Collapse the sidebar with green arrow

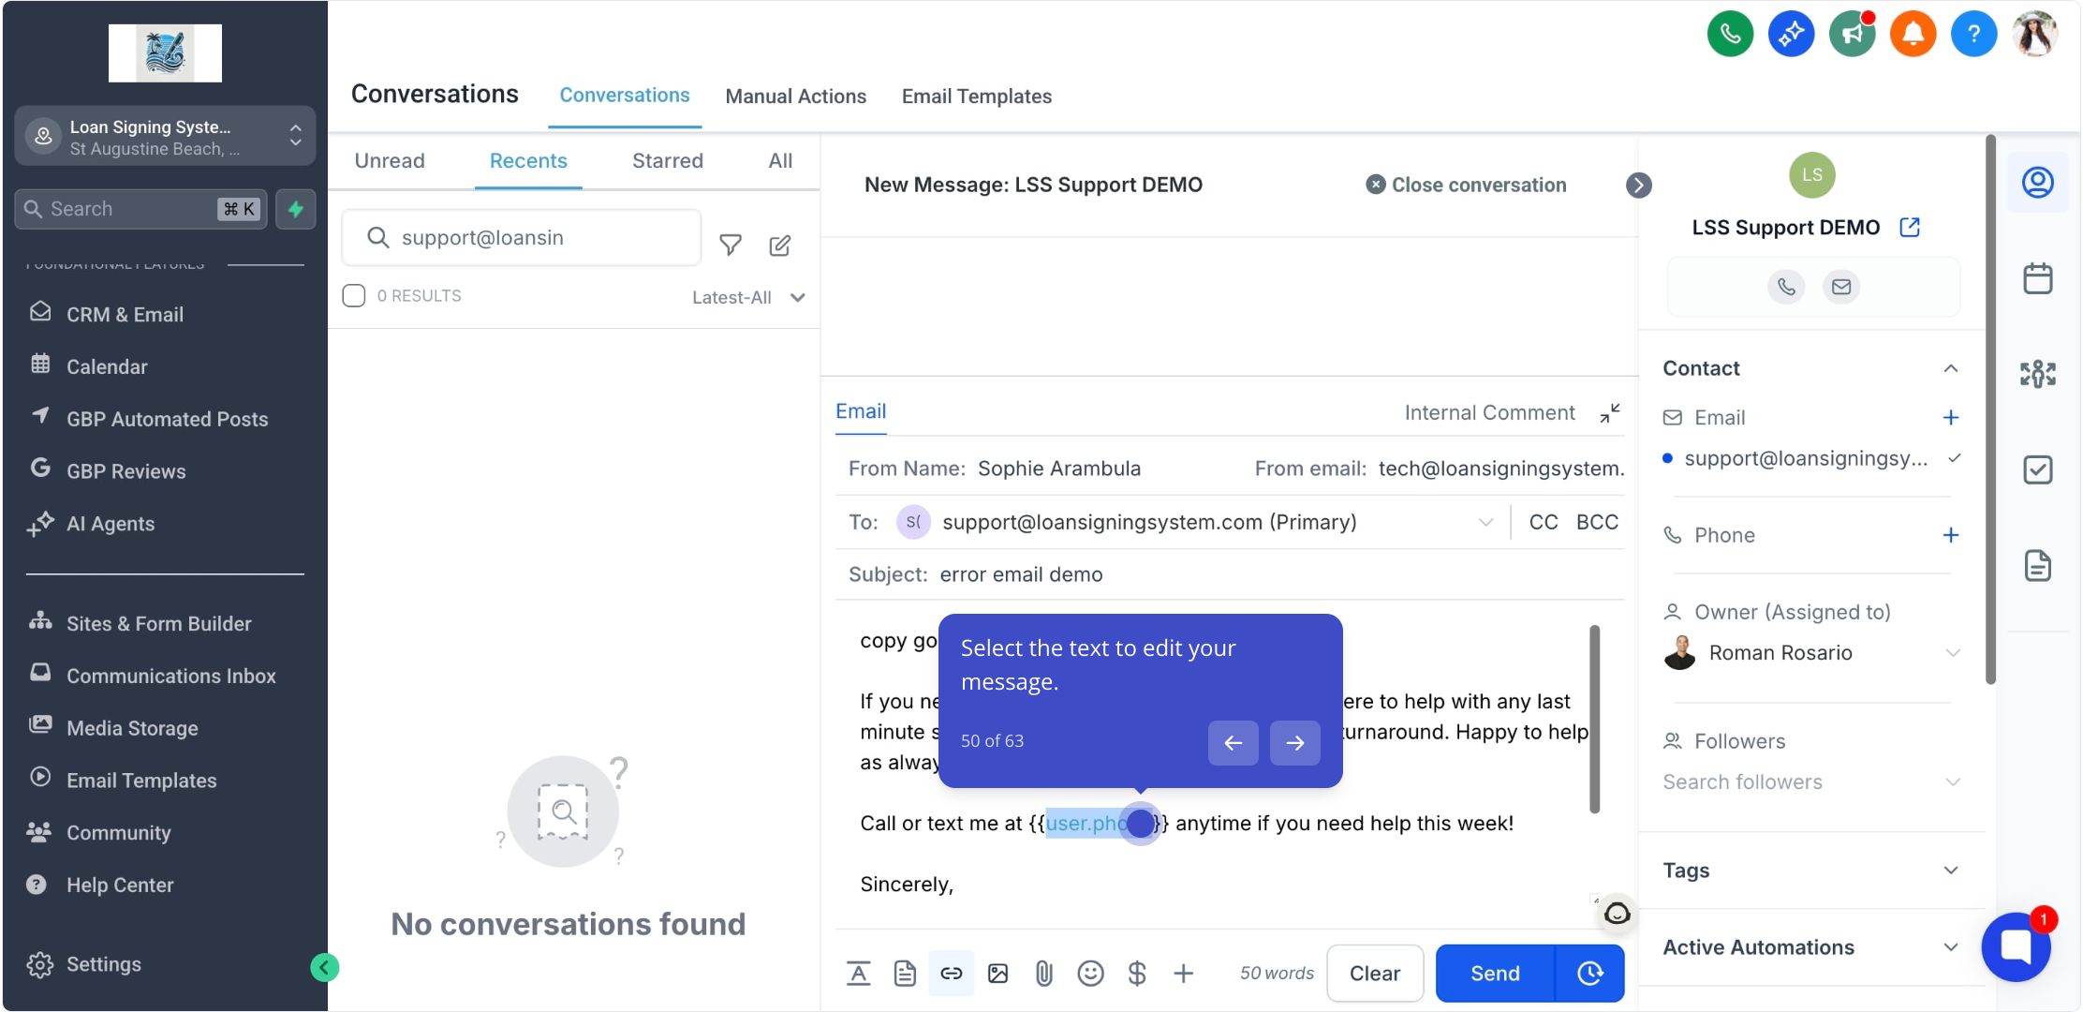324,967
